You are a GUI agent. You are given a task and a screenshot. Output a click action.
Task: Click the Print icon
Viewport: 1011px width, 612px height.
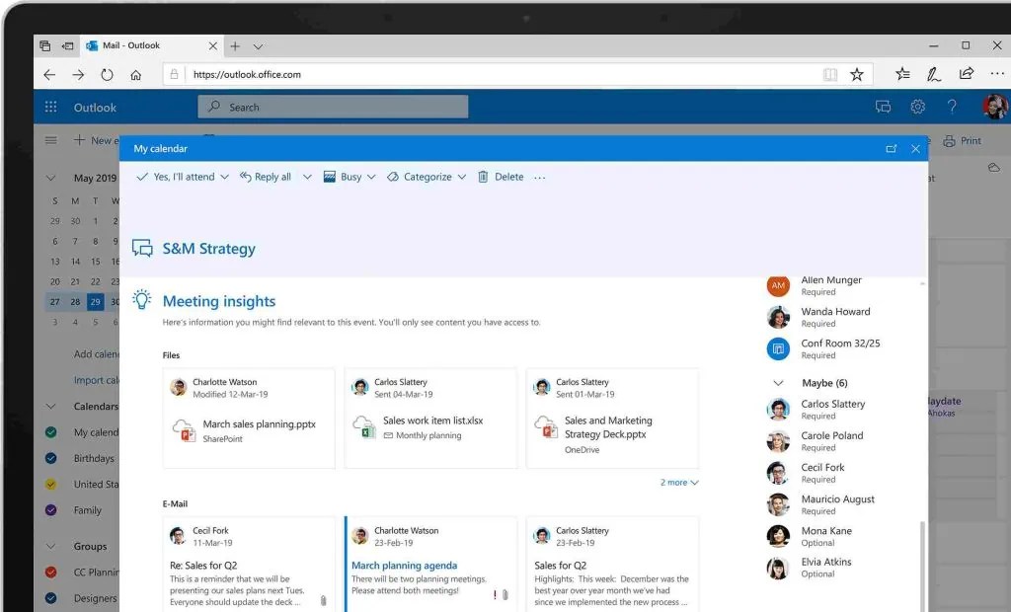[946, 140]
